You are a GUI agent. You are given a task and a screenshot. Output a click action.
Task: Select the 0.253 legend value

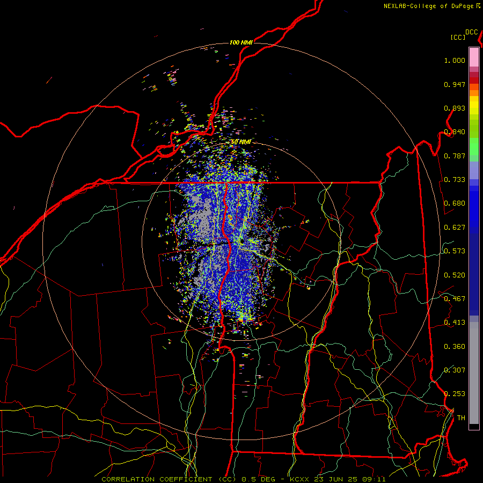[455, 394]
